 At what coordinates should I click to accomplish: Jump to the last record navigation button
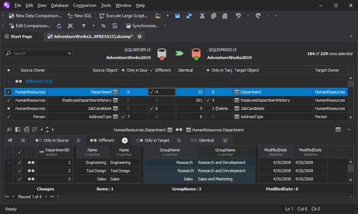(52, 197)
